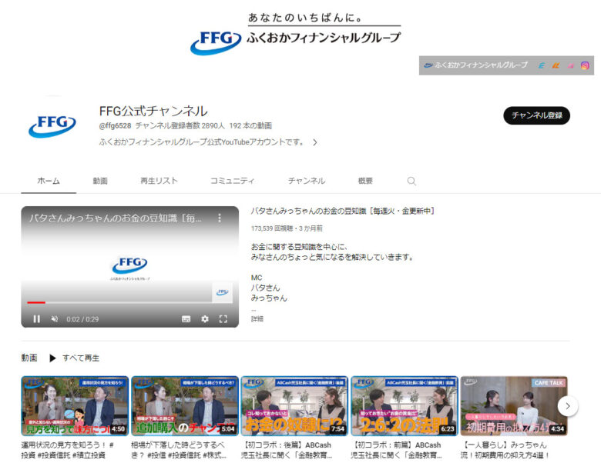Viewport: 601px width, 463px height.
Task: Open 6:23 video thumbnail
Action: click(x=405, y=406)
